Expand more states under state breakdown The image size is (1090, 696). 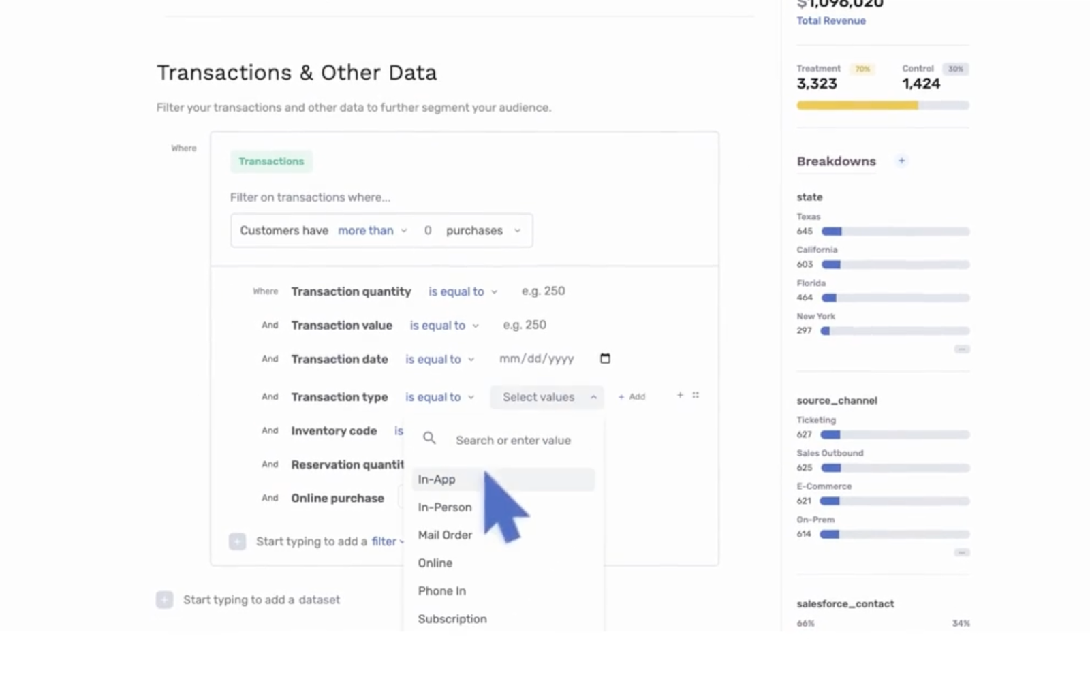coord(961,349)
